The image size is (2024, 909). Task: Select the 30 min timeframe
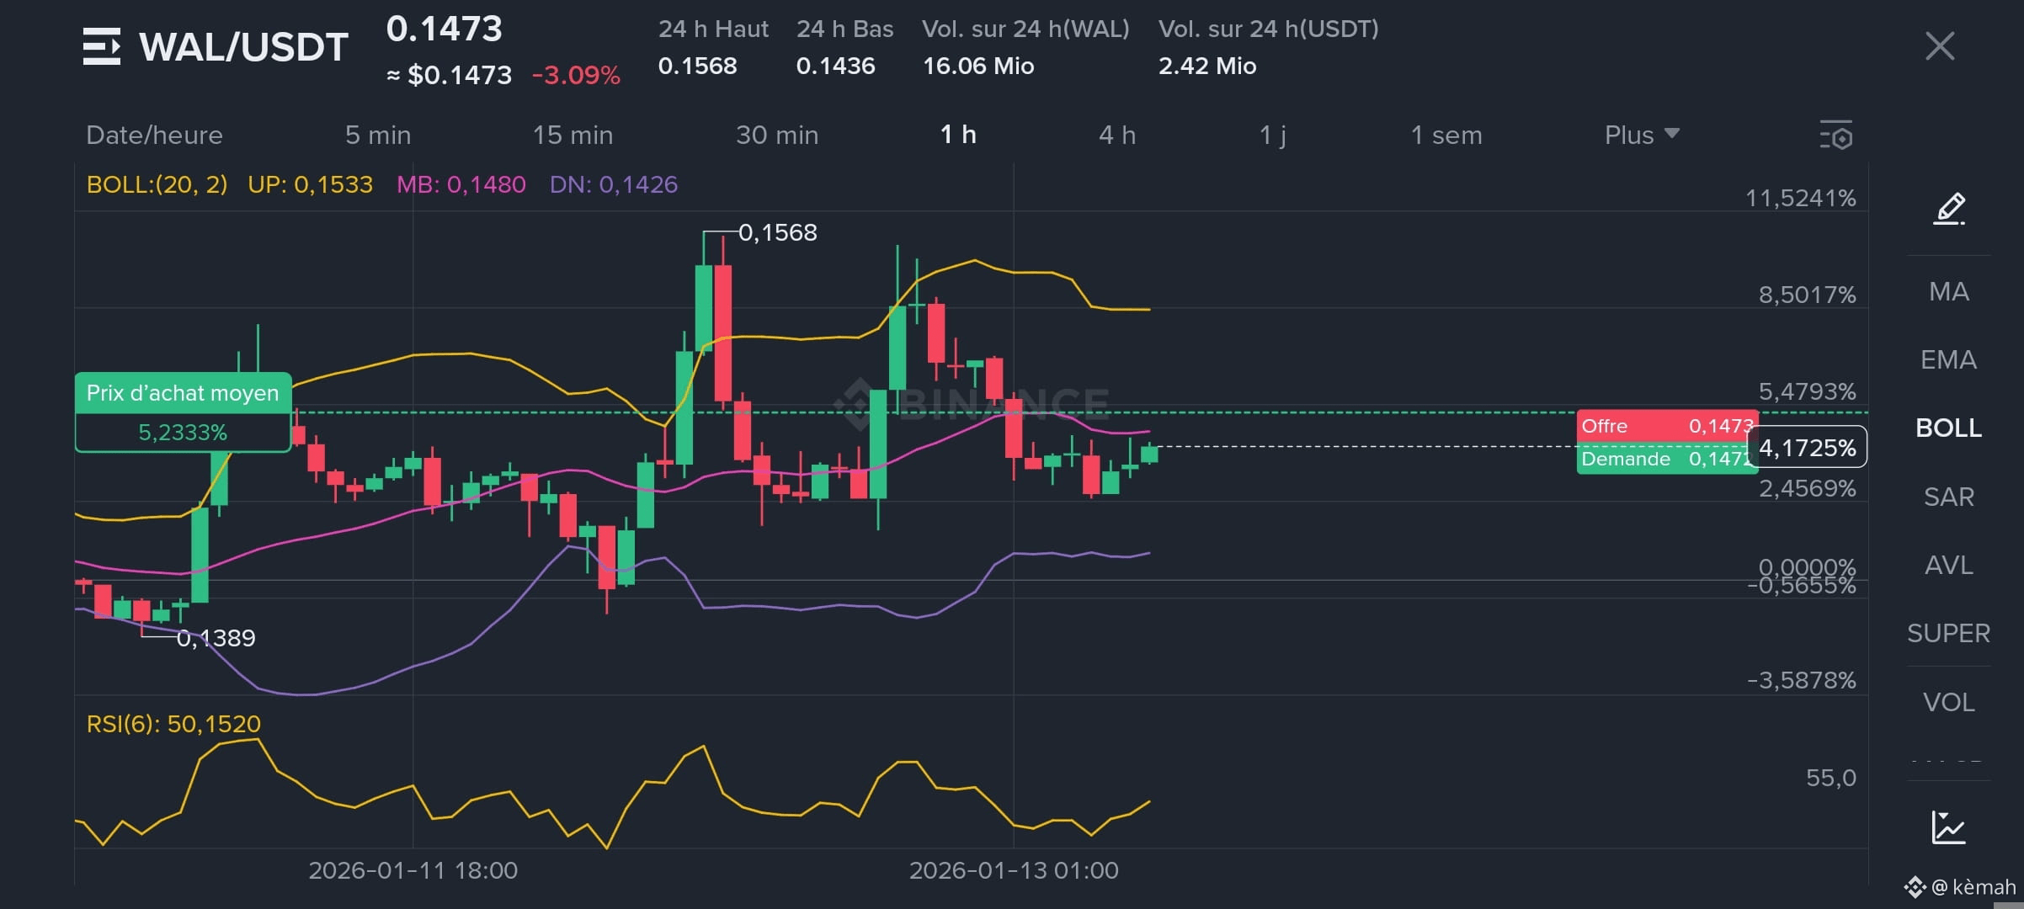(777, 135)
